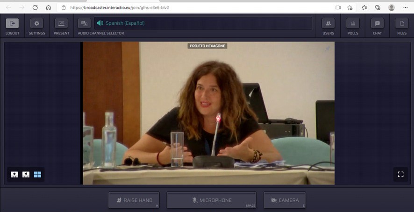Go to the browser home page
The height and width of the screenshot is (212, 414).
[48, 7]
